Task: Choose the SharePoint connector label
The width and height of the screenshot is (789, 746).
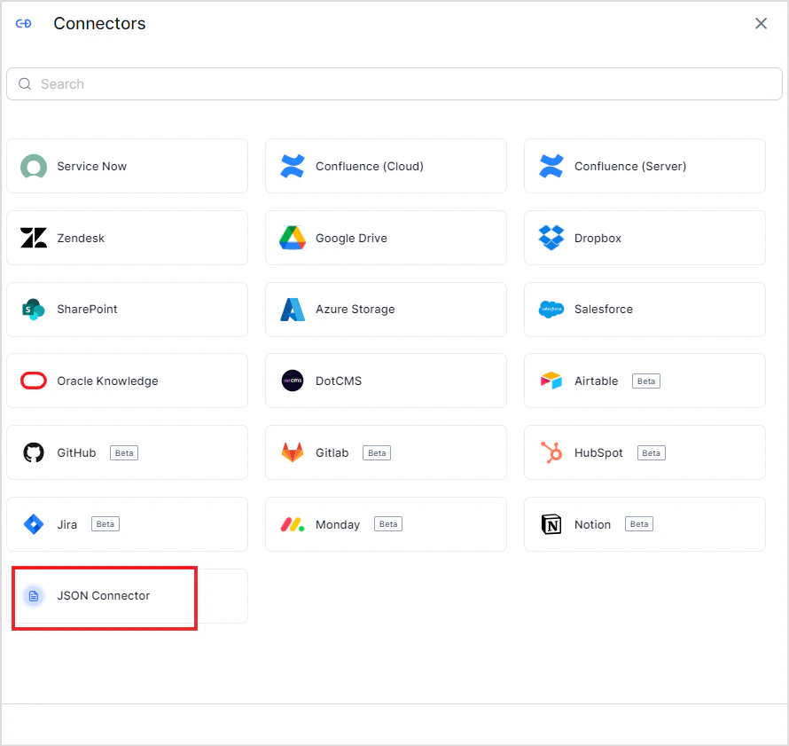Action: [87, 309]
